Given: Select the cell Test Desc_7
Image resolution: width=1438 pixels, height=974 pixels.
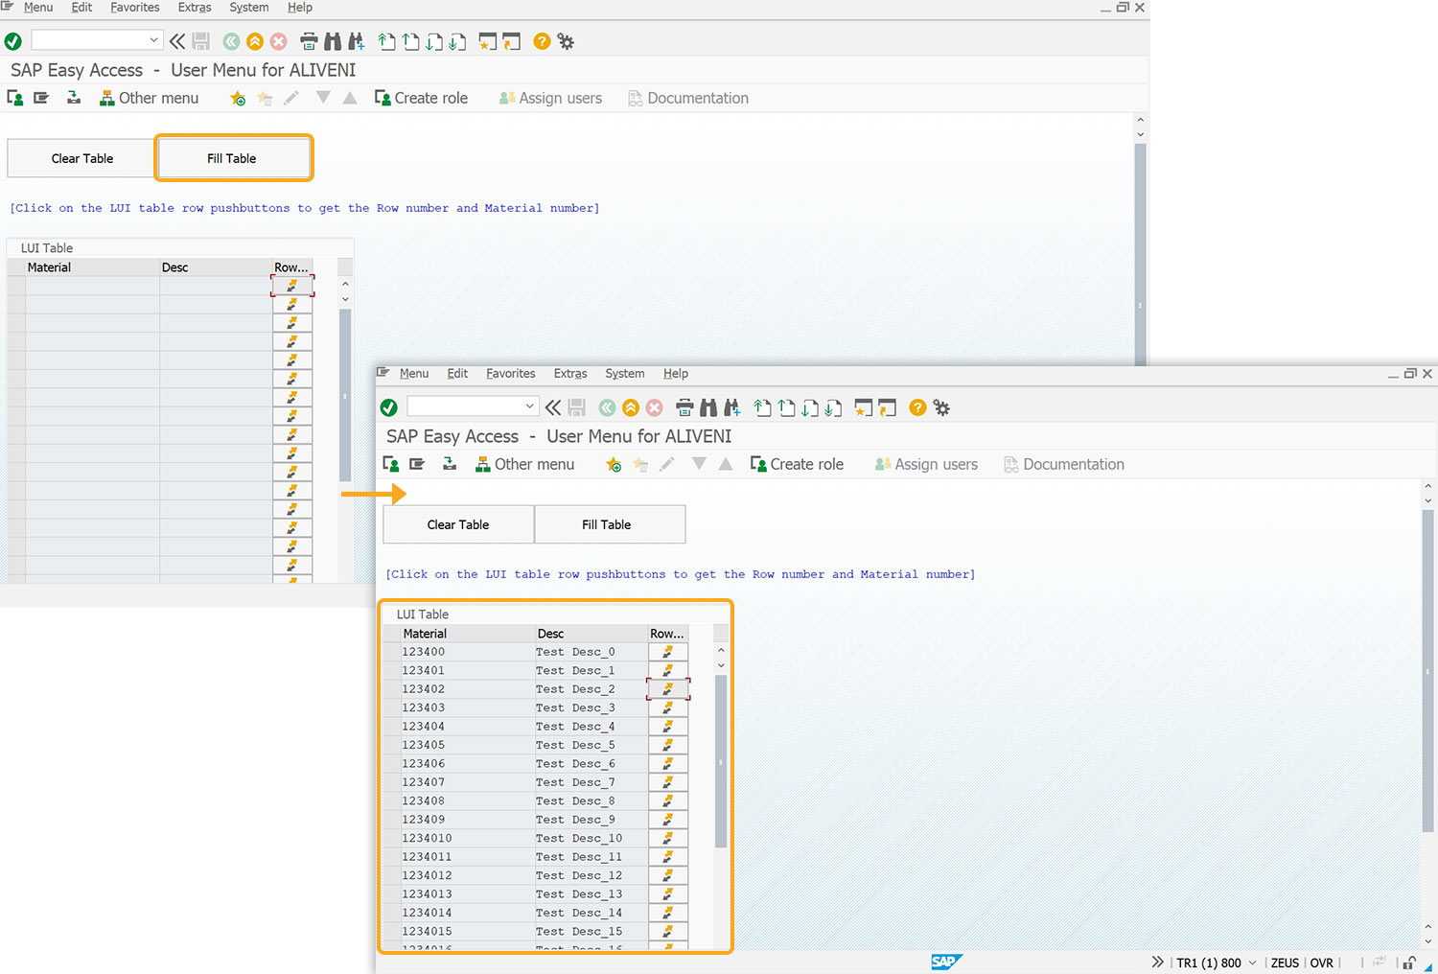Looking at the screenshot, I should click(591, 782).
